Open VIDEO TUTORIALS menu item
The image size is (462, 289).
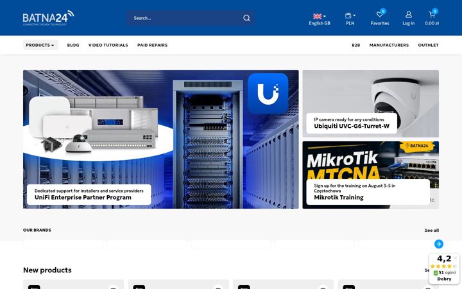pyautogui.click(x=108, y=45)
